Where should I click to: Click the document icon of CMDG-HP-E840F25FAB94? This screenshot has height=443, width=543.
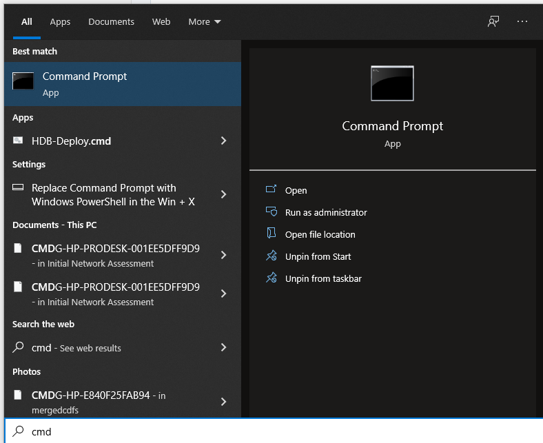[18, 395]
